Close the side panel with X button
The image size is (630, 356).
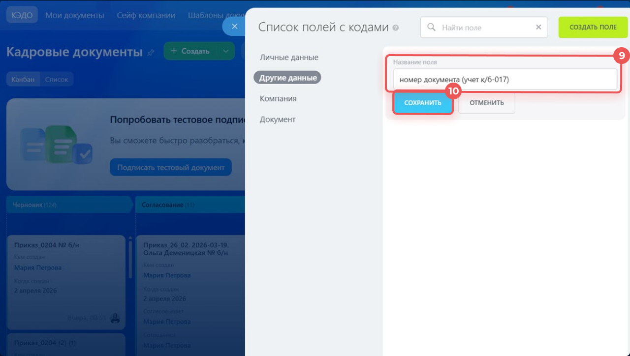[235, 27]
